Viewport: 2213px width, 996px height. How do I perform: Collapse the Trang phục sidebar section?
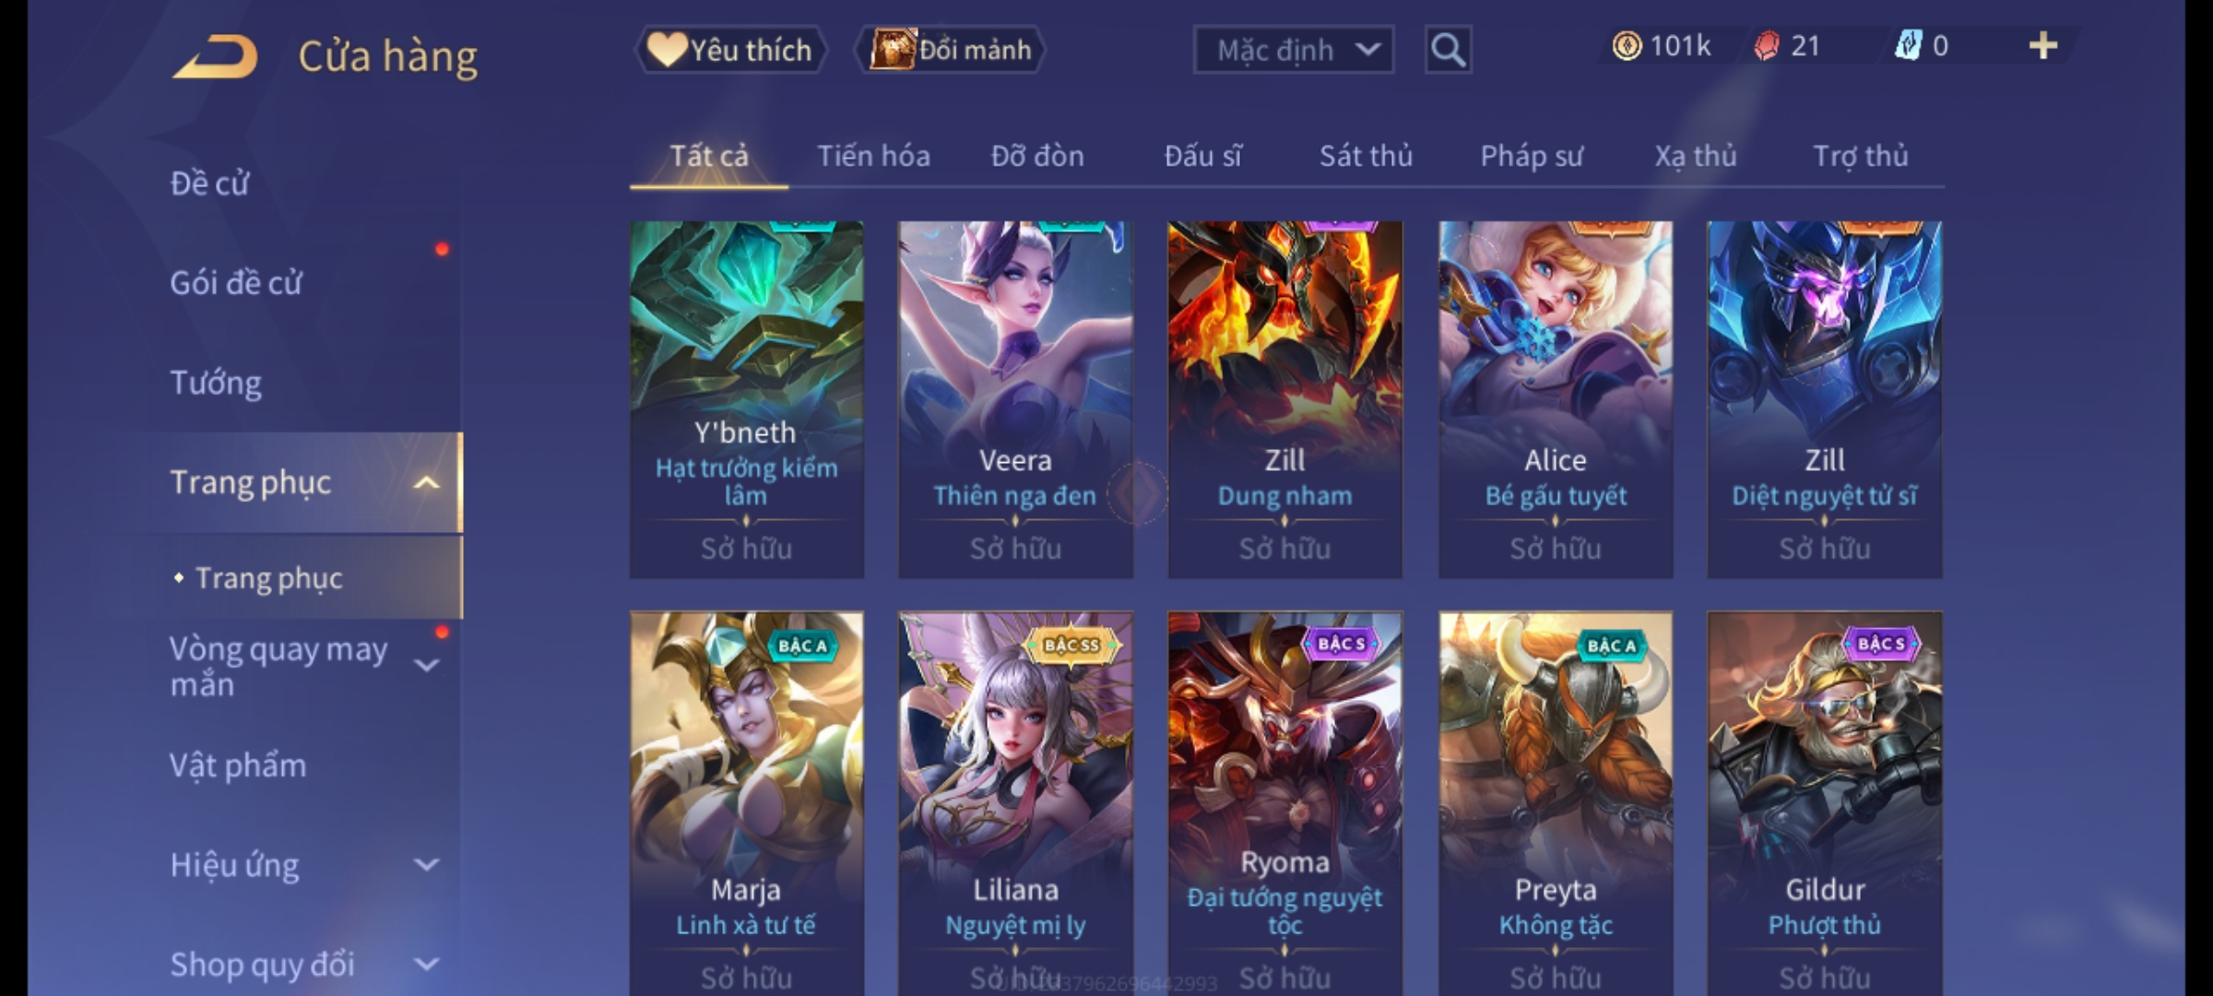(x=426, y=482)
